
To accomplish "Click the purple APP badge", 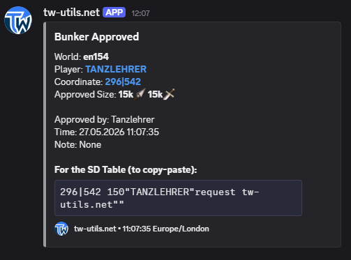I will (114, 13).
